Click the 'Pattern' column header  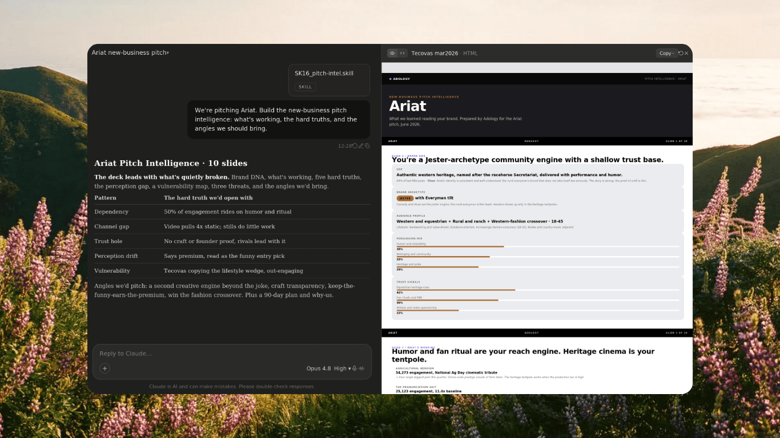[x=105, y=198]
